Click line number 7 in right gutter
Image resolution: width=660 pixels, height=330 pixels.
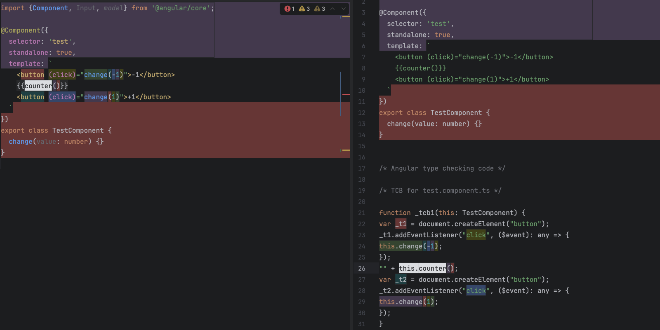(363, 57)
